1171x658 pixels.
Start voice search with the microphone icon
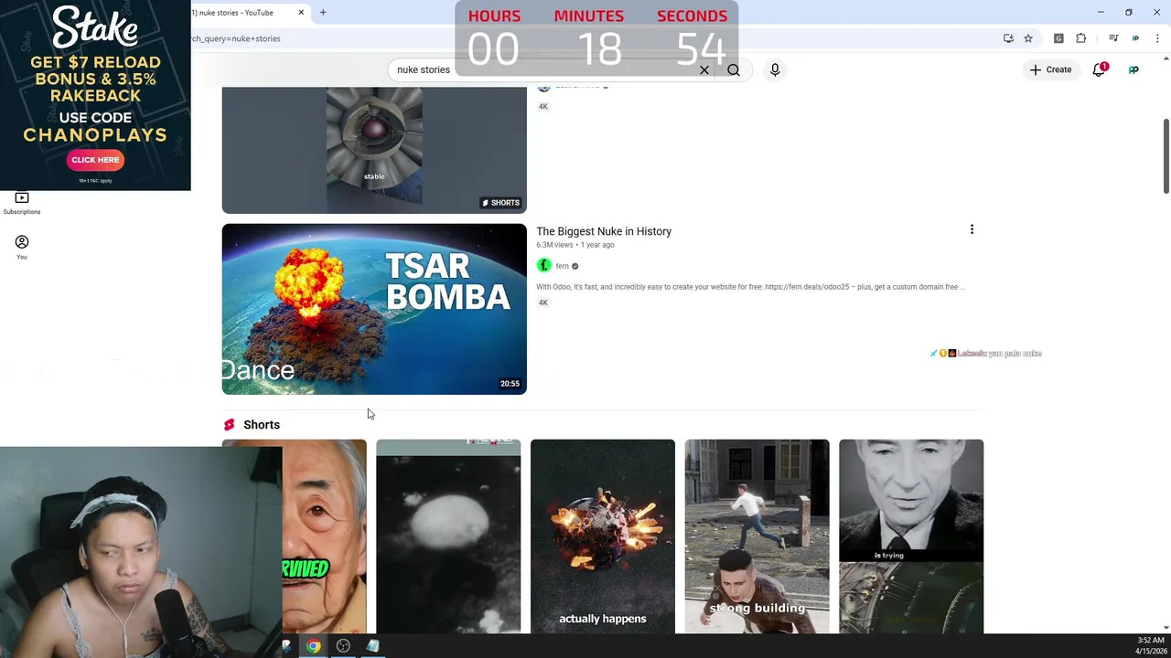(775, 69)
